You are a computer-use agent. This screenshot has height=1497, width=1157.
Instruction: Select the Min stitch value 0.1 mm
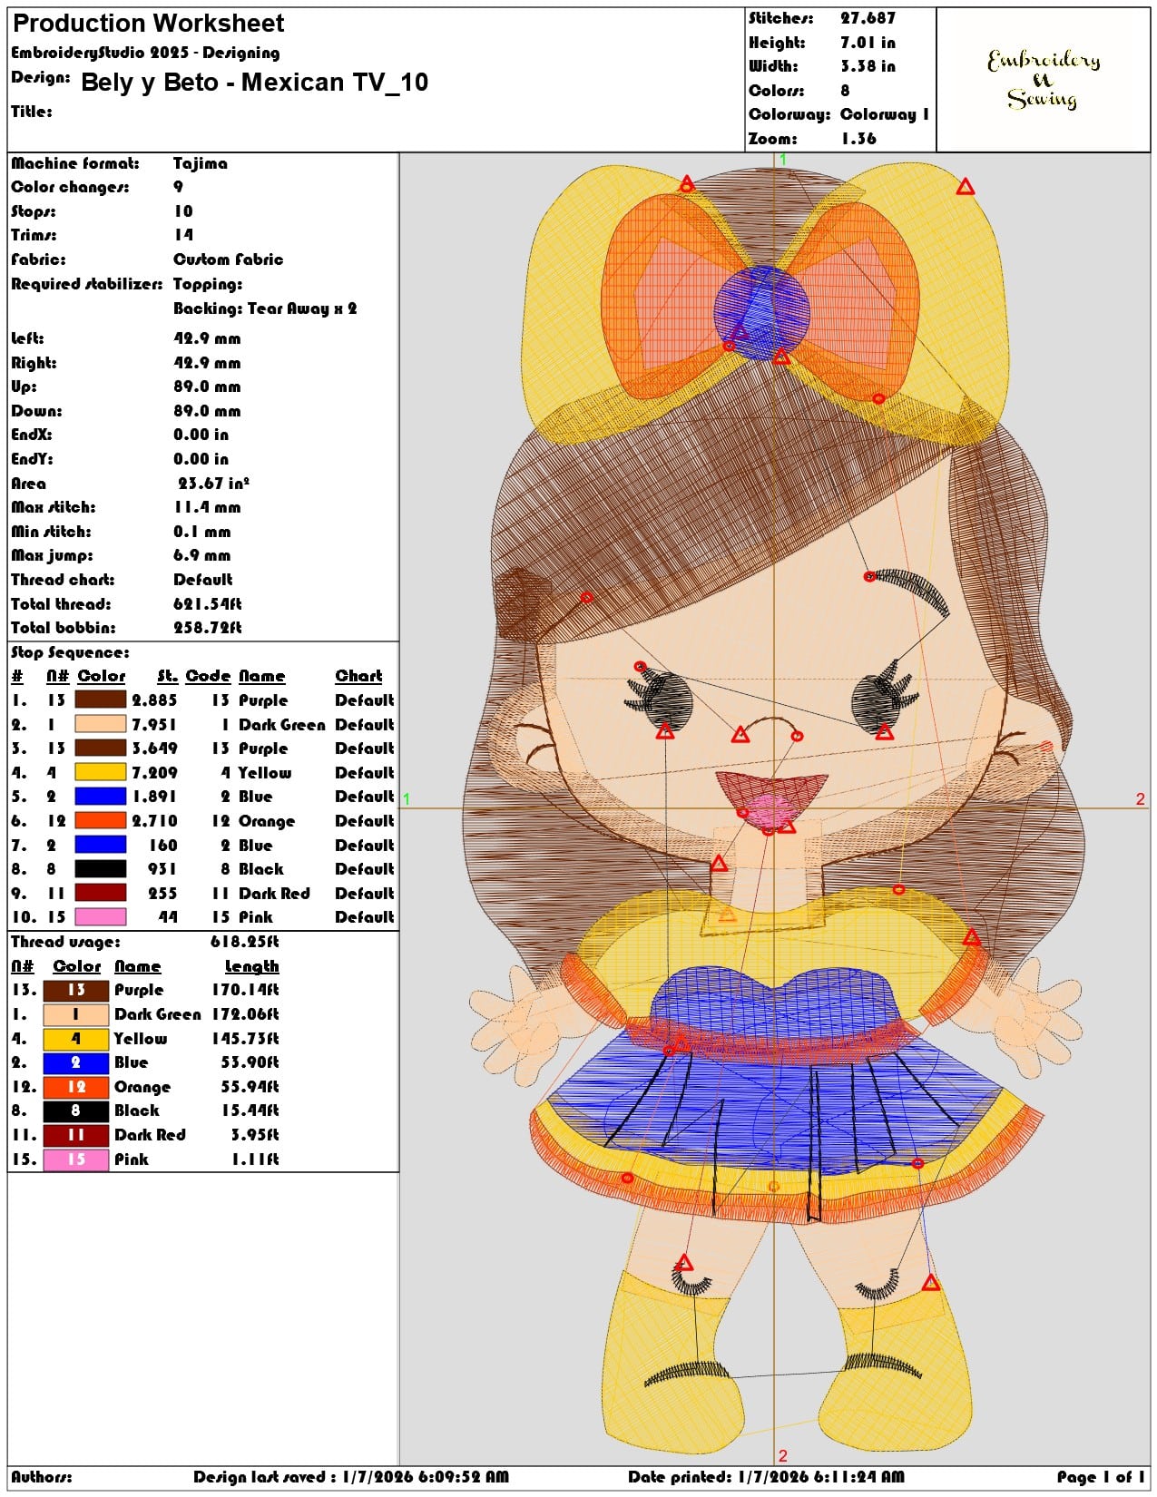pos(202,532)
